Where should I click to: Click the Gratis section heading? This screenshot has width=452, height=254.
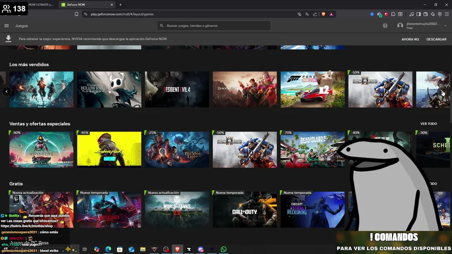point(16,184)
